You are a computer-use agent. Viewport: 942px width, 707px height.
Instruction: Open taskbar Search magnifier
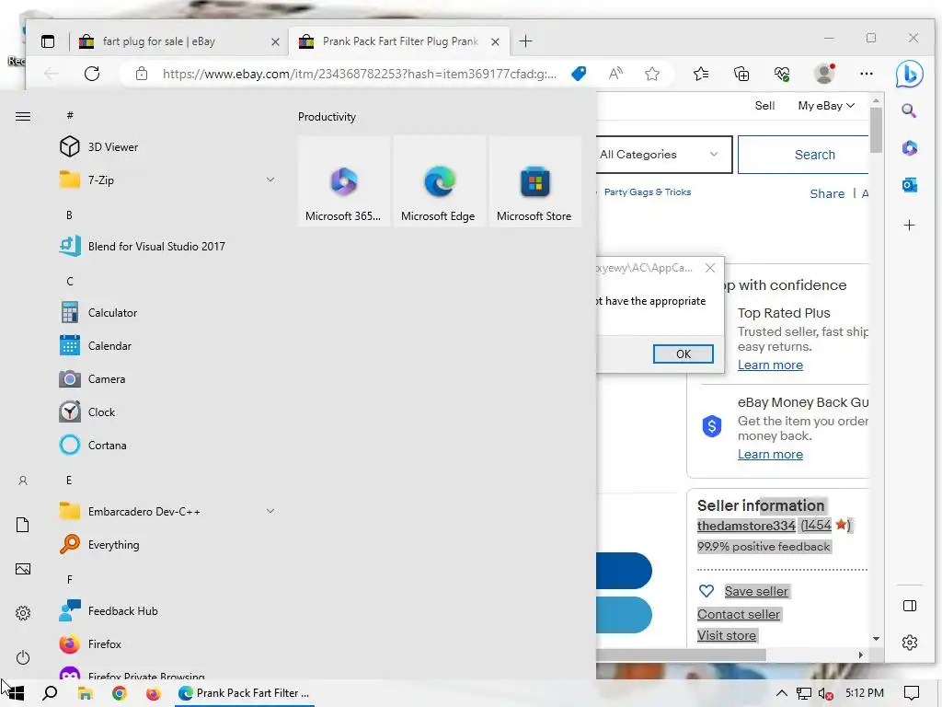[51, 693]
